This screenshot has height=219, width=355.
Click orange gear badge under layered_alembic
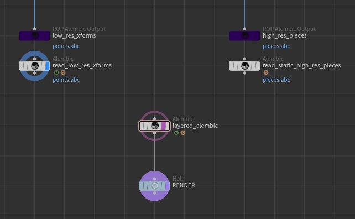tap(183, 133)
